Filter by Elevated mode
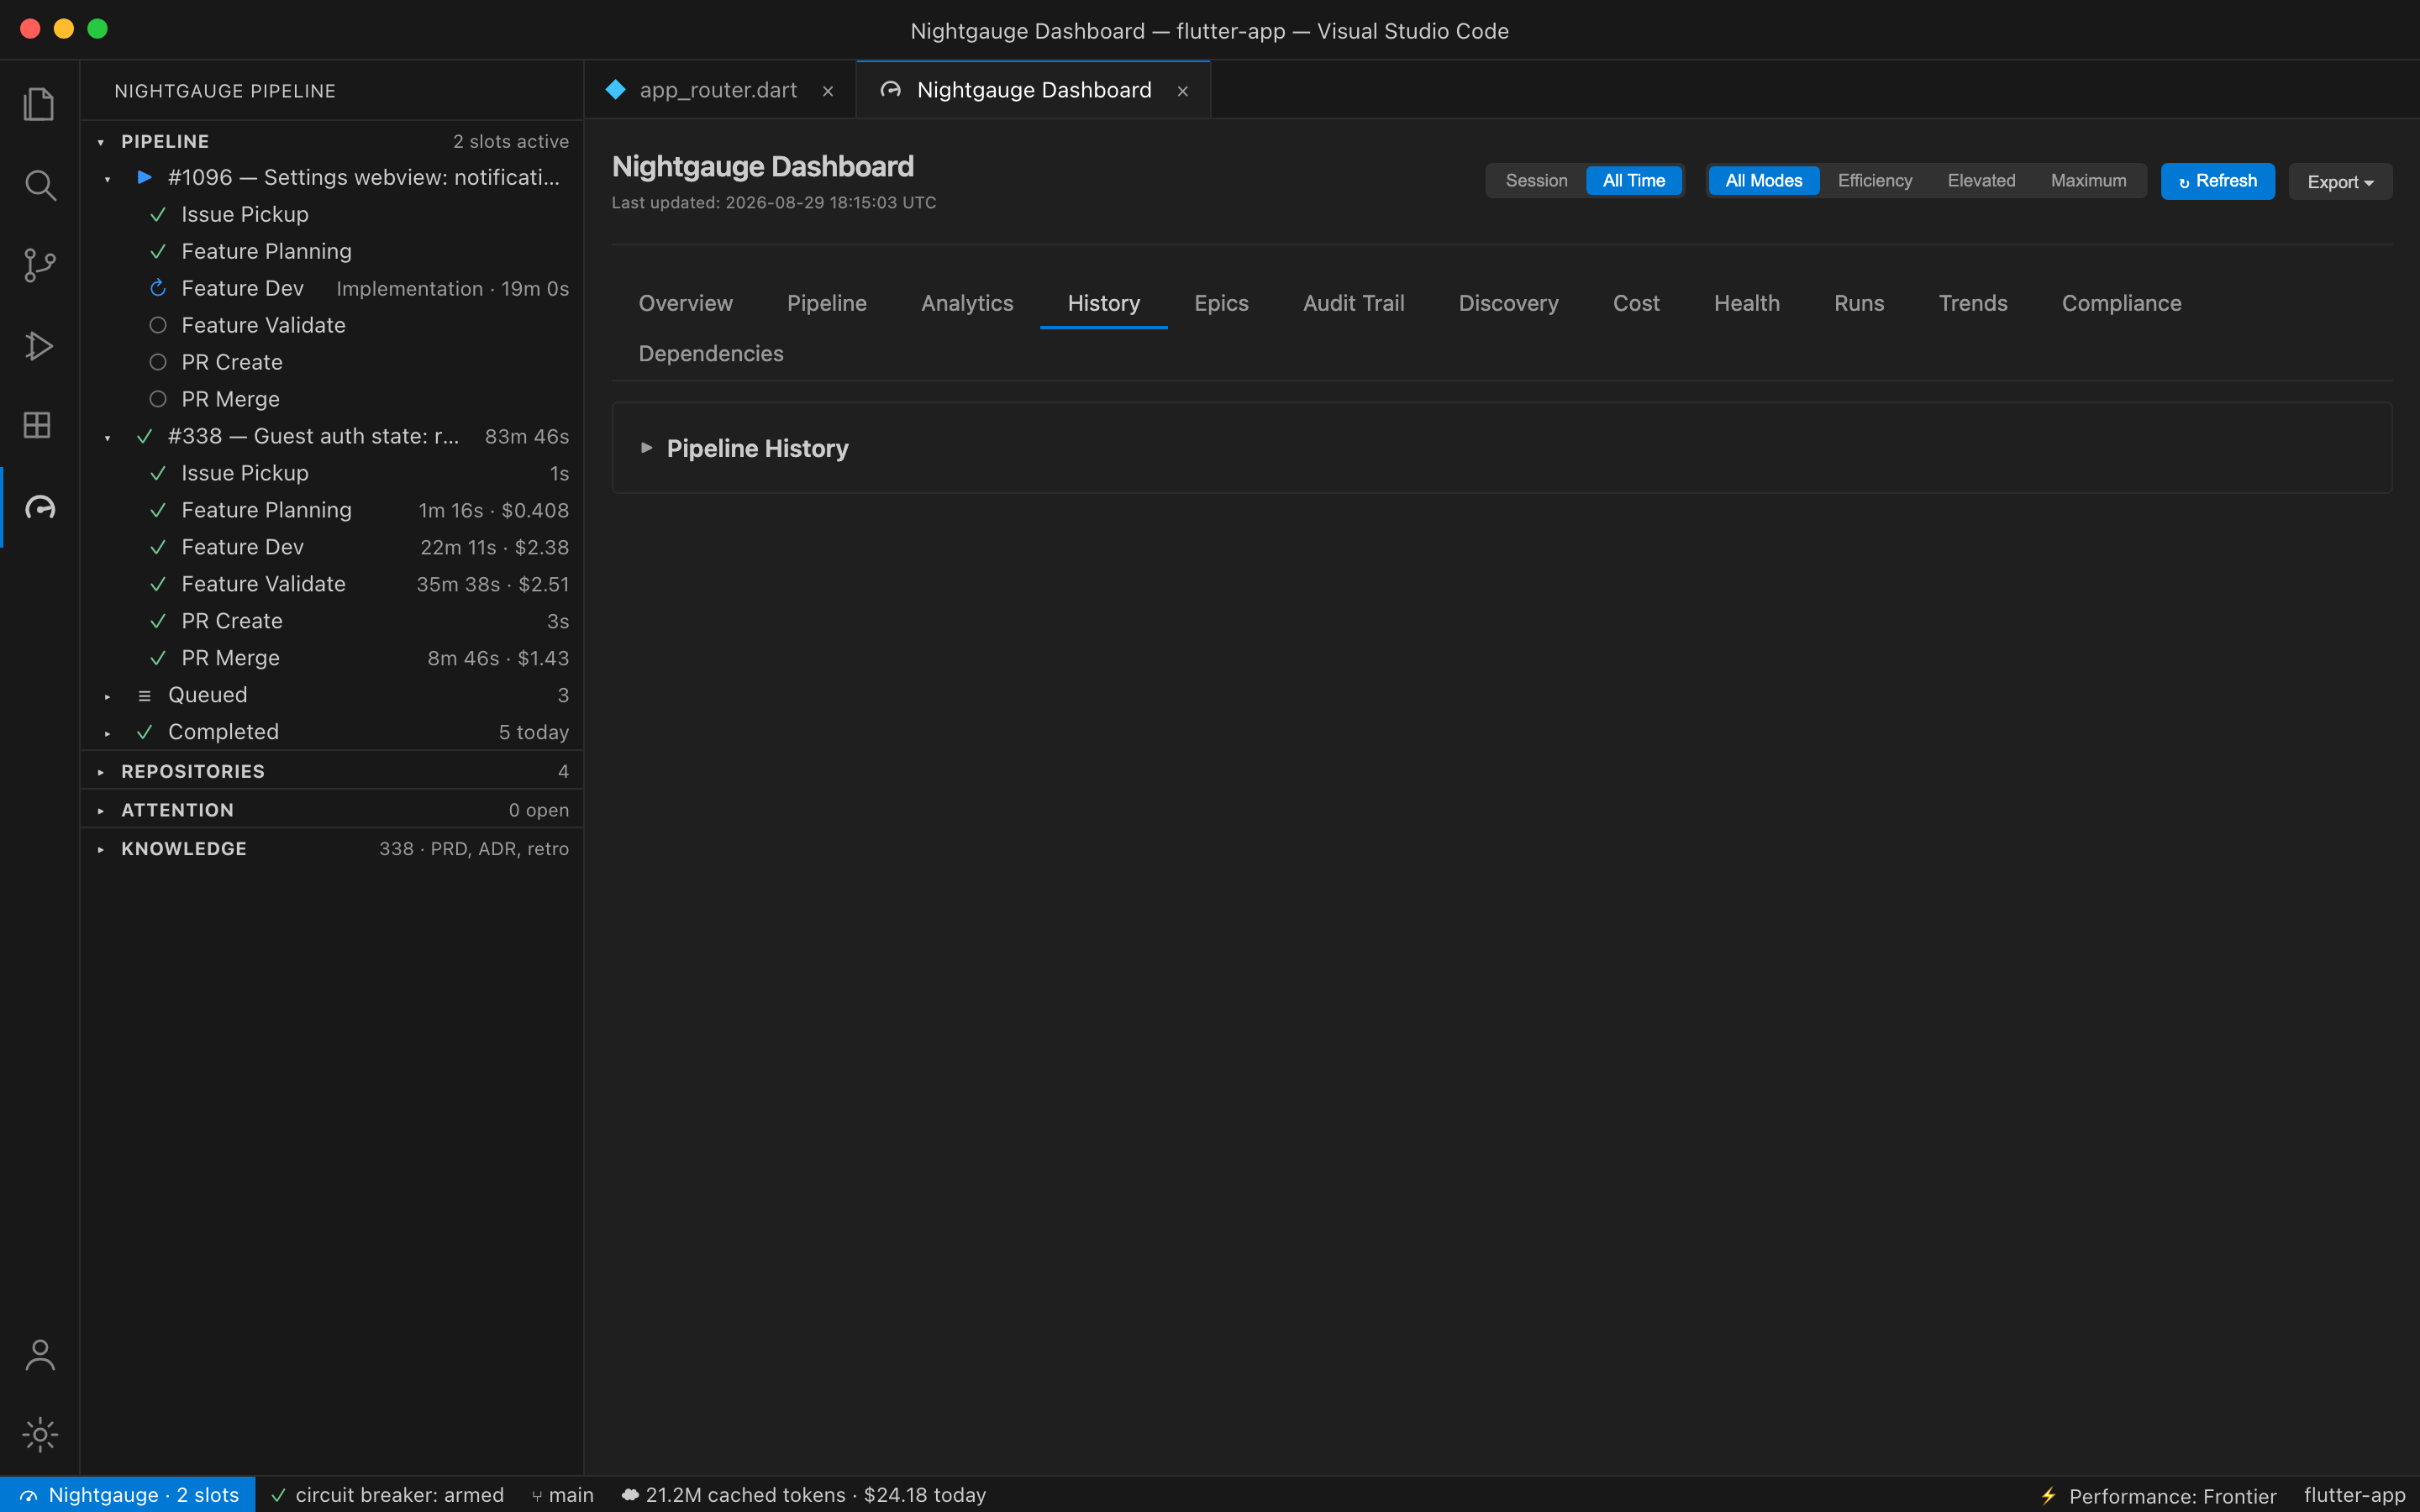 [x=1981, y=181]
